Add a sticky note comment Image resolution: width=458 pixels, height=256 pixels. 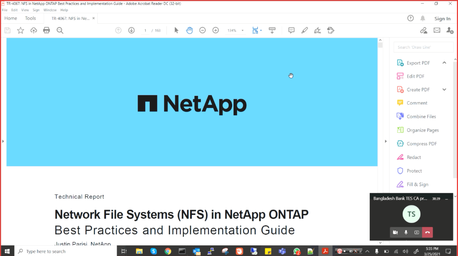[291, 30]
